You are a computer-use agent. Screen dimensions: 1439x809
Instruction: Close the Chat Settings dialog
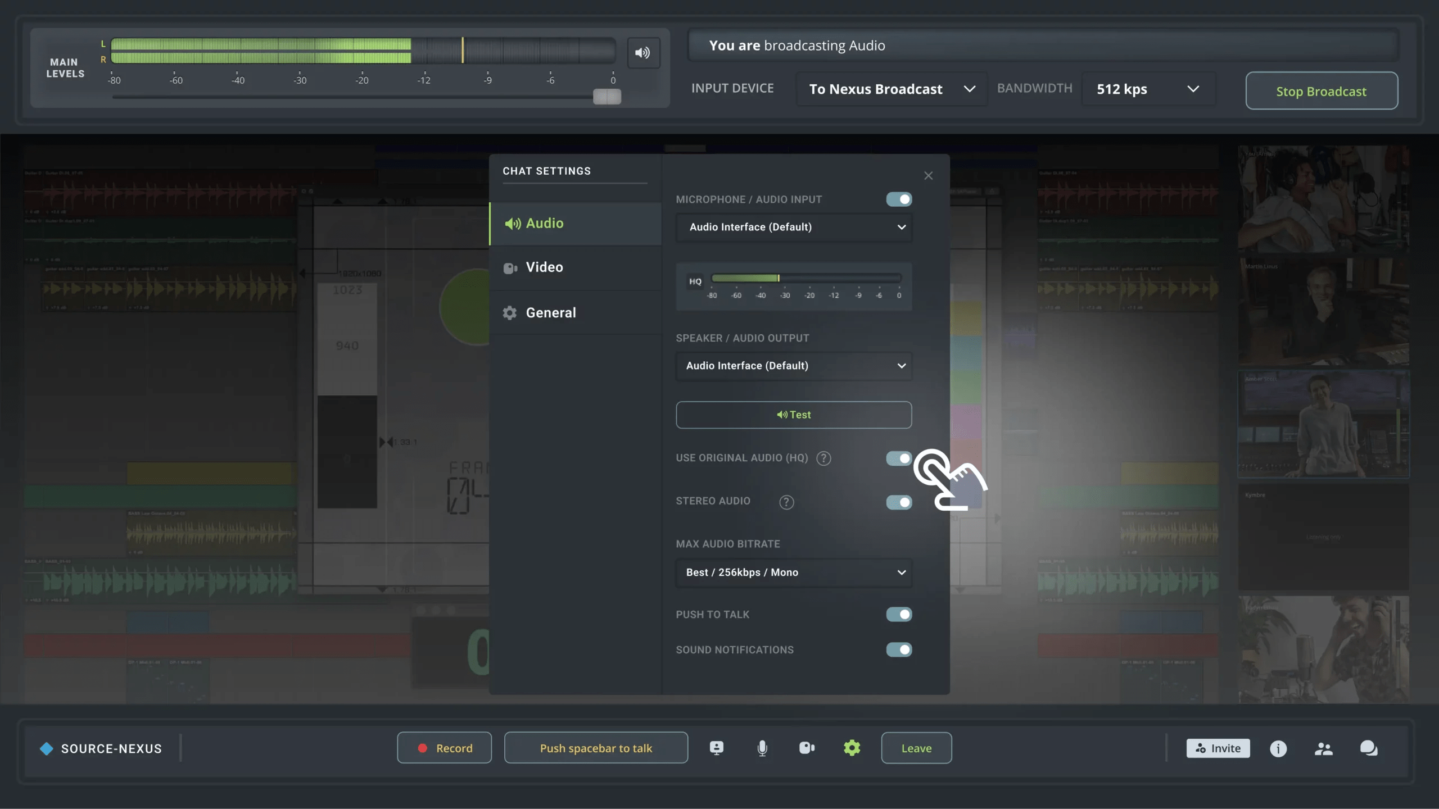click(x=927, y=175)
